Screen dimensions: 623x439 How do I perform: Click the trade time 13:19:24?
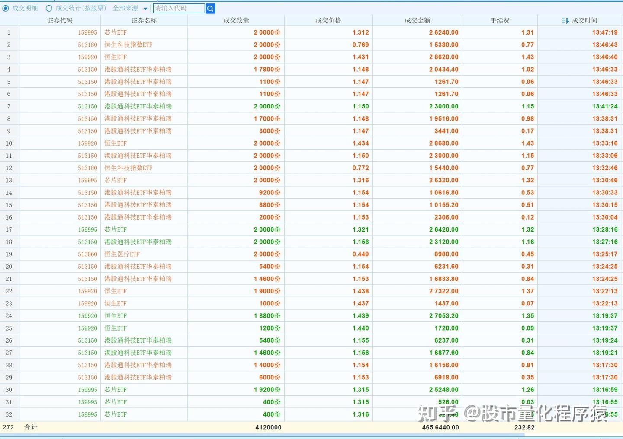pos(605,340)
